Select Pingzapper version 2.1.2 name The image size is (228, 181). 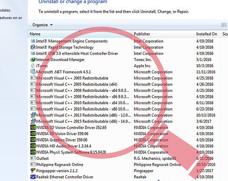click(57, 171)
